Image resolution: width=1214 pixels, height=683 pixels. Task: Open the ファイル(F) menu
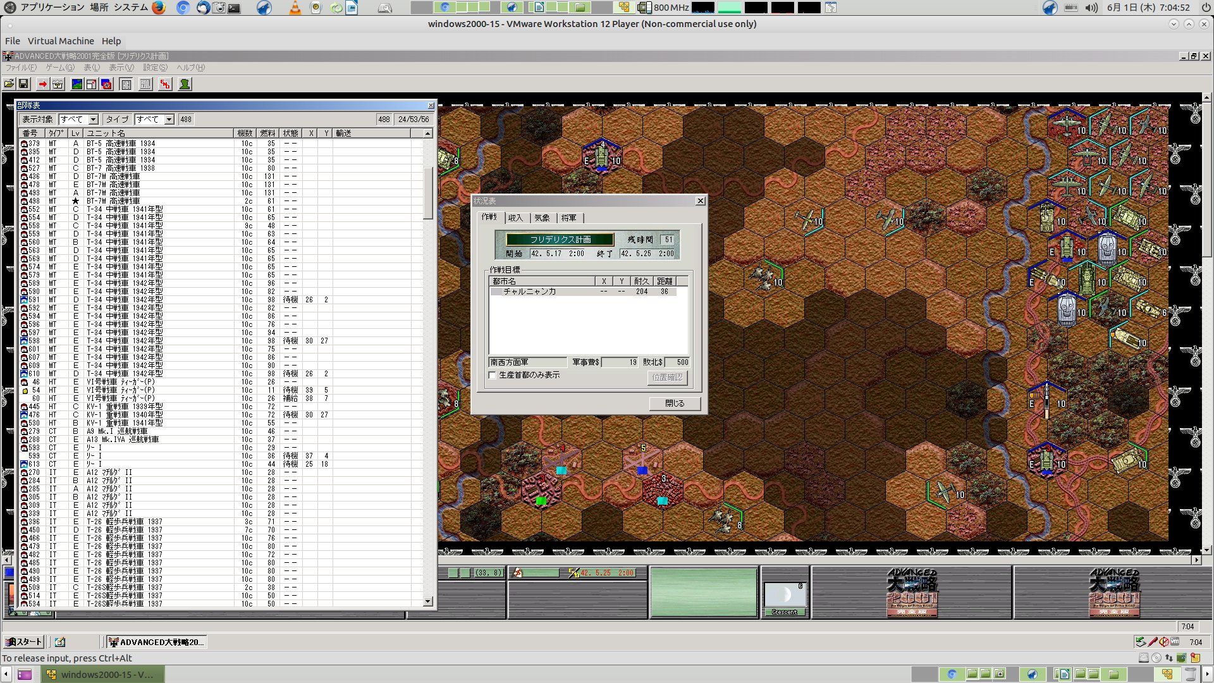(21, 68)
